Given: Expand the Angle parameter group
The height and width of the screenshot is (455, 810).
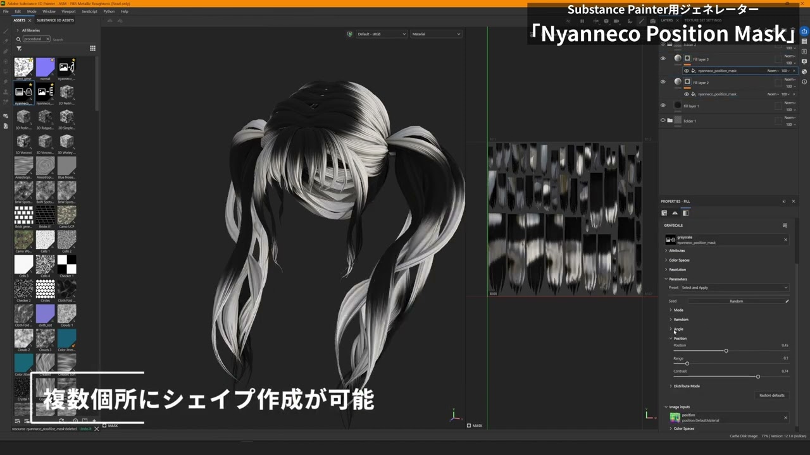Looking at the screenshot, I should coord(671,329).
